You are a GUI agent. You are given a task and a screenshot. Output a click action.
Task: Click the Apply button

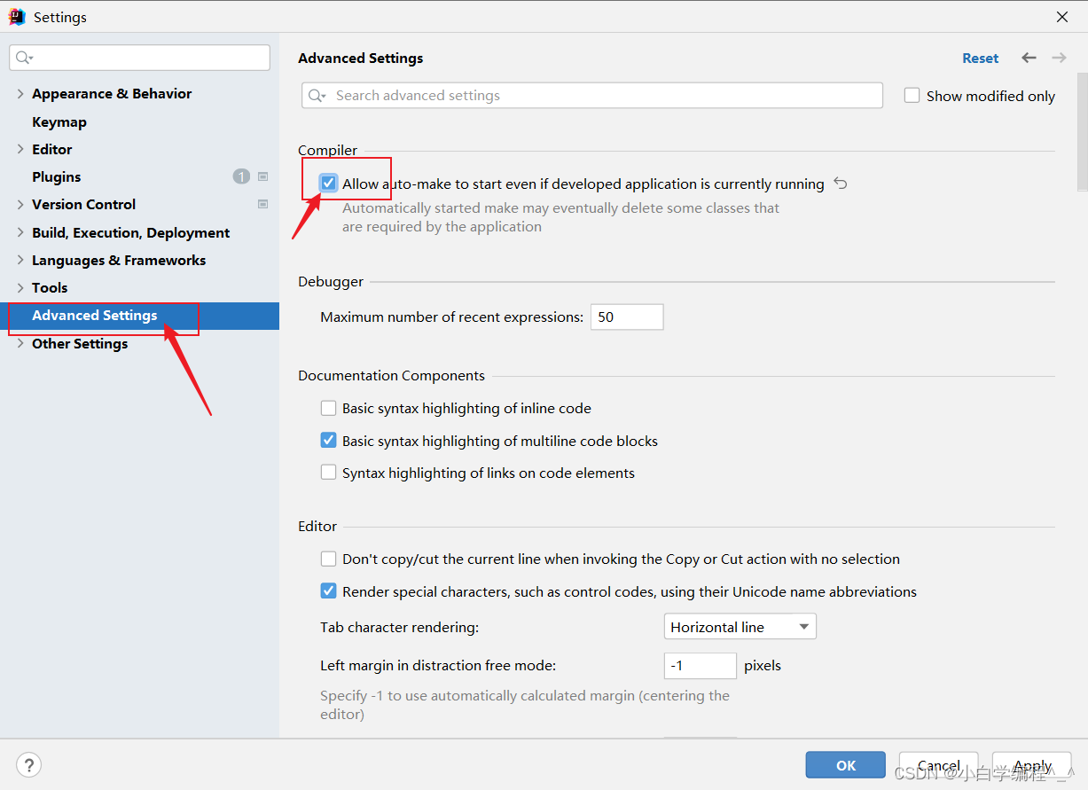coord(1032,765)
